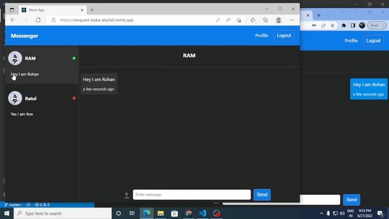Add page to favorites star icon
This screenshot has height=219, width=389.
[239, 20]
